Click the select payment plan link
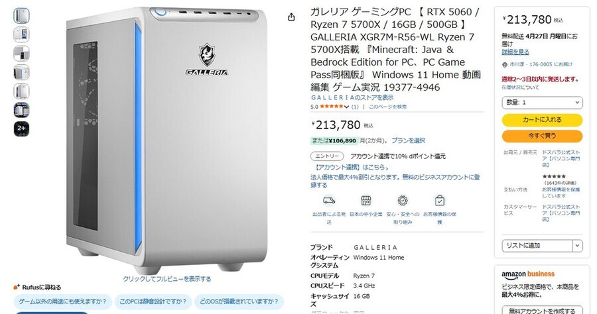This screenshot has width=597, height=314. click(x=408, y=140)
